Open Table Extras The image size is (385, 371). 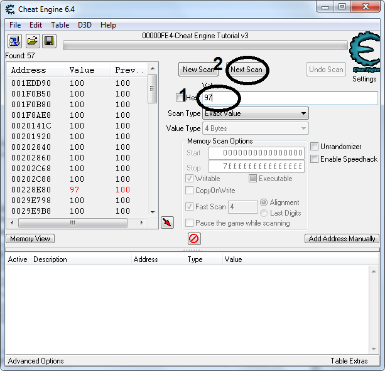349,361
